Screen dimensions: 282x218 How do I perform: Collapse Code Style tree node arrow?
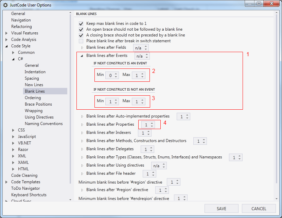(6, 46)
